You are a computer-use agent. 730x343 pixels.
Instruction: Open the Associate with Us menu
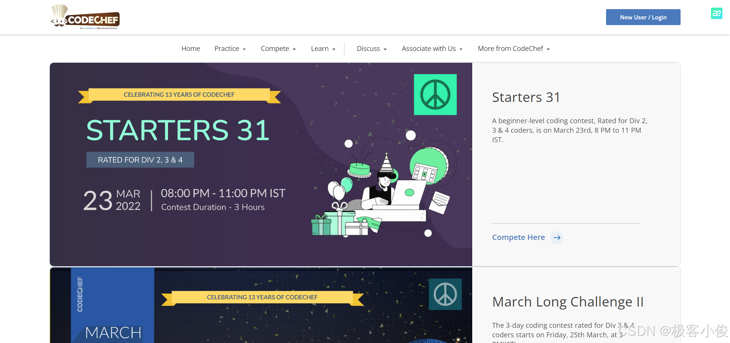pyautogui.click(x=432, y=49)
